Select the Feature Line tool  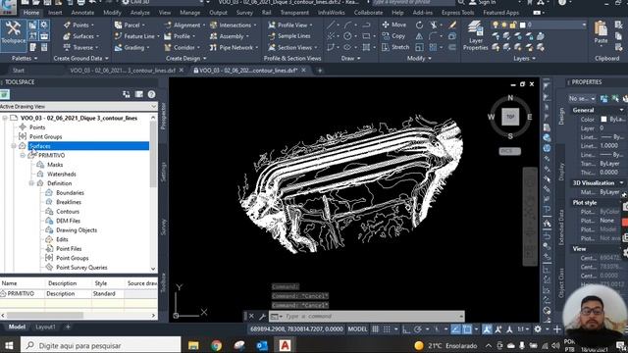pyautogui.click(x=136, y=36)
